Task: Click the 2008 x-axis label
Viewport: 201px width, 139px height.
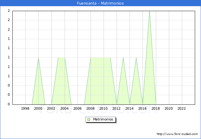Action: click(x=91, y=108)
